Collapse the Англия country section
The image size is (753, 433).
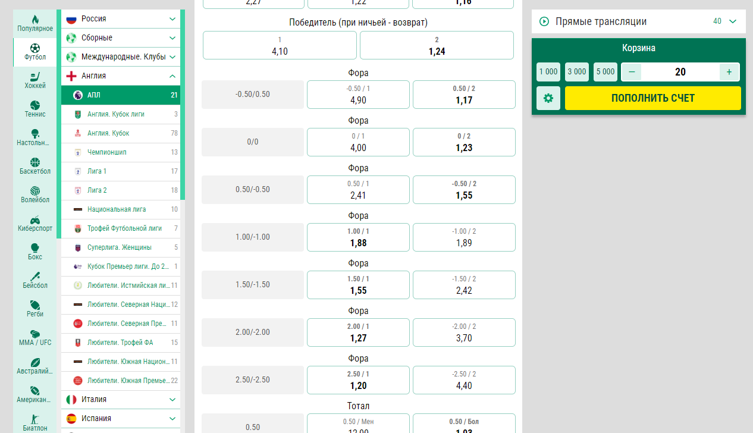pyautogui.click(x=121, y=76)
